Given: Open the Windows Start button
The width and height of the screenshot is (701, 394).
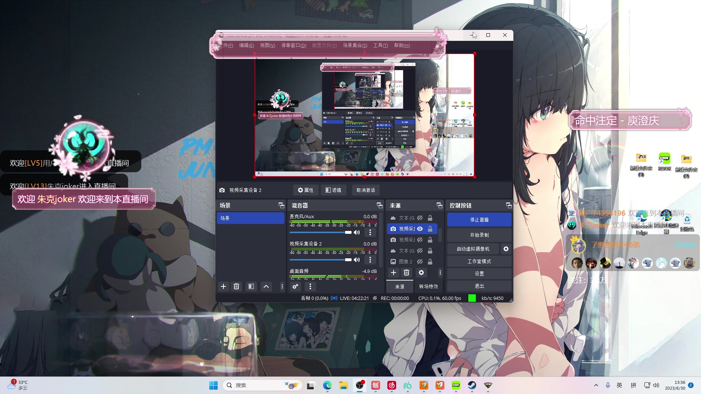Looking at the screenshot, I should tap(213, 385).
